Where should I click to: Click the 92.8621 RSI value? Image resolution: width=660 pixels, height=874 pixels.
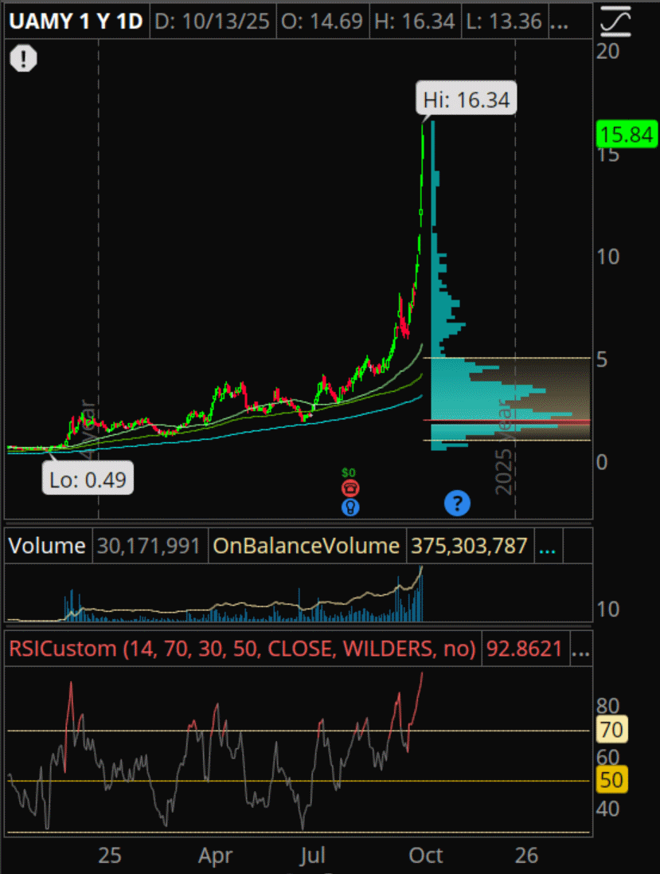(x=524, y=649)
